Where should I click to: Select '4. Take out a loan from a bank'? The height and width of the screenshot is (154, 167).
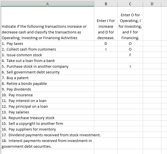click(47, 61)
